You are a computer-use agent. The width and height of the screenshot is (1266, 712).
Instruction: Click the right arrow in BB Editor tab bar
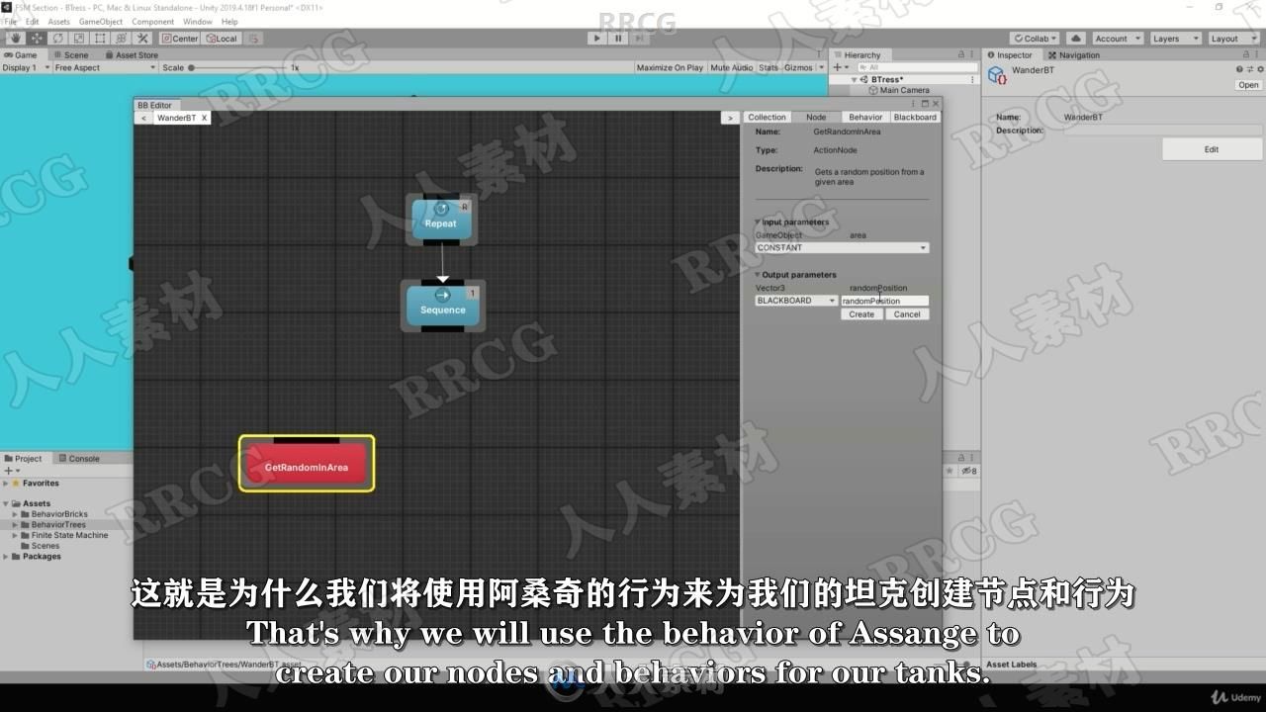(730, 118)
